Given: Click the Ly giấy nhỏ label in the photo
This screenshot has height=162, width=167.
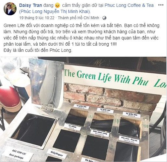Looking at the screenshot, I should (131, 115).
